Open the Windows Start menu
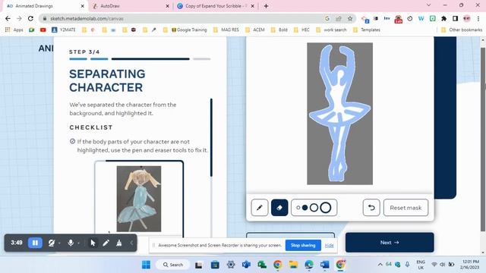Screen dimensions: 486x273 point(146,265)
